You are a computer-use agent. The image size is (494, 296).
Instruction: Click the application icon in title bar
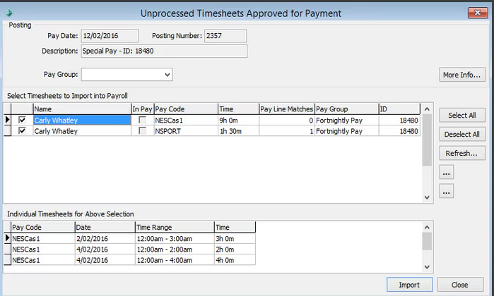click(x=9, y=13)
